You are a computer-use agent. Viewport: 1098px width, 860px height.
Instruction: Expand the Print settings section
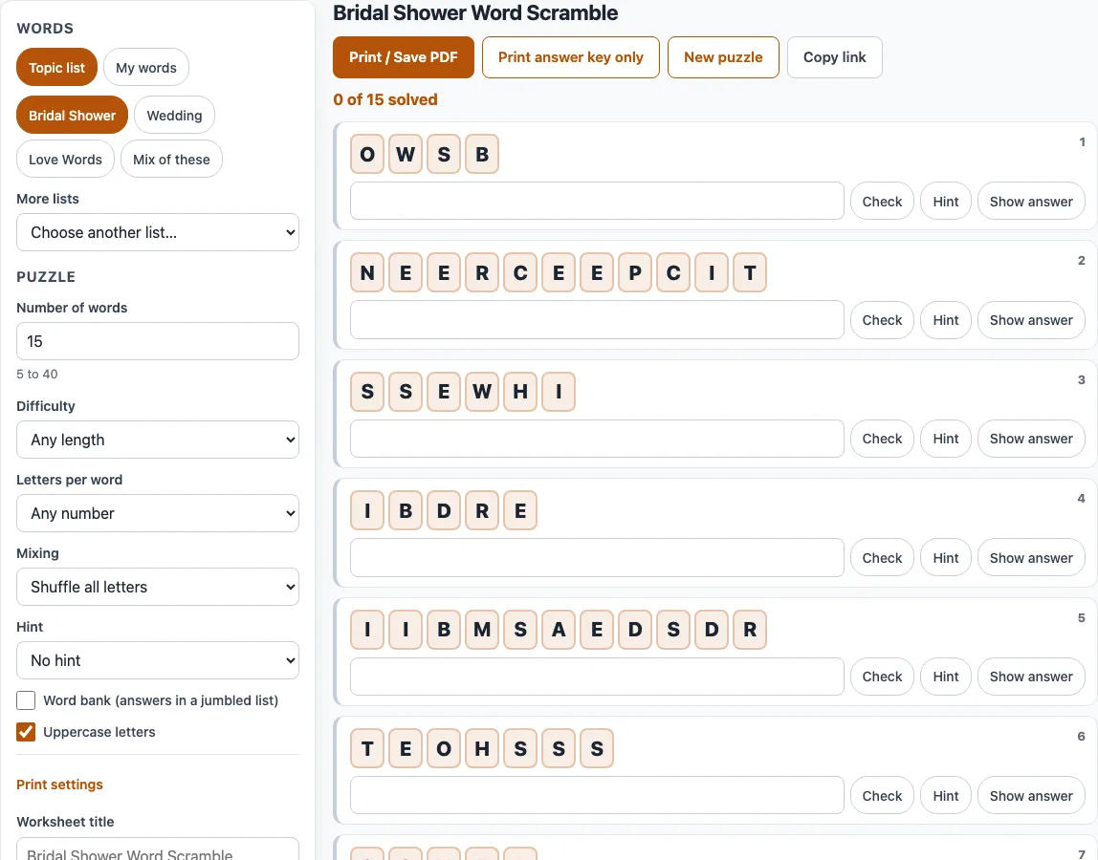[x=59, y=785]
